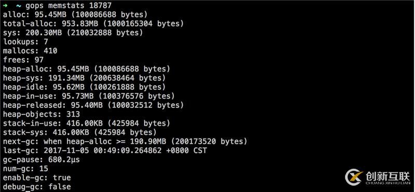Click the heap-sys: 191.34MB line

(84, 78)
